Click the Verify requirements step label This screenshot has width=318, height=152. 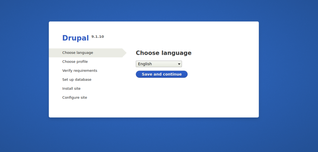pyautogui.click(x=80, y=71)
